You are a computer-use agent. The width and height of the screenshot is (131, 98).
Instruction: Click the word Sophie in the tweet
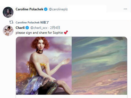click(x=58, y=33)
